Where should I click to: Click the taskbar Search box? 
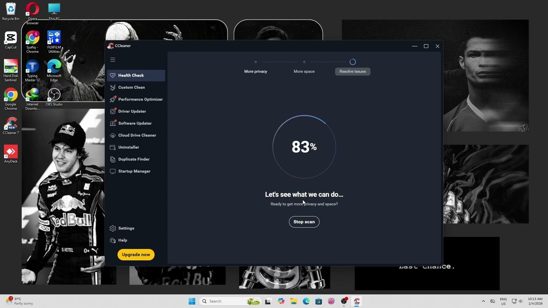point(229,301)
